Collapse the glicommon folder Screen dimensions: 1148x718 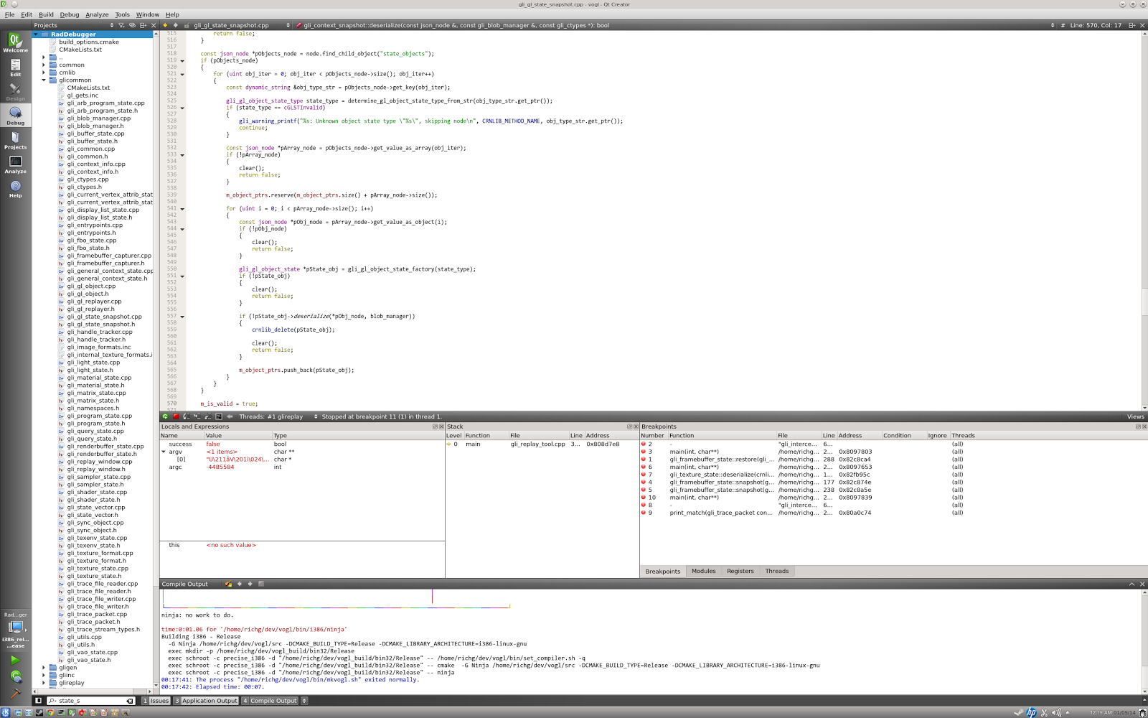click(44, 80)
